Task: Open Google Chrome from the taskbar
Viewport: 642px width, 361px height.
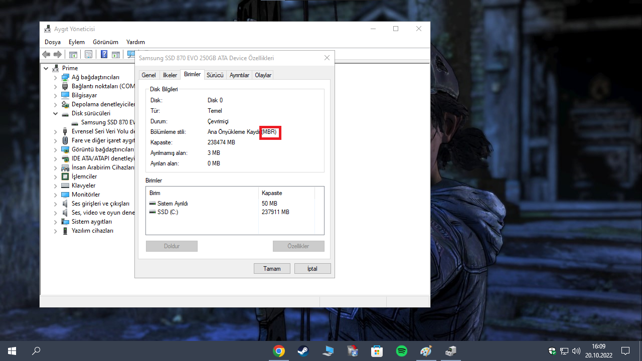Action: pos(279,351)
